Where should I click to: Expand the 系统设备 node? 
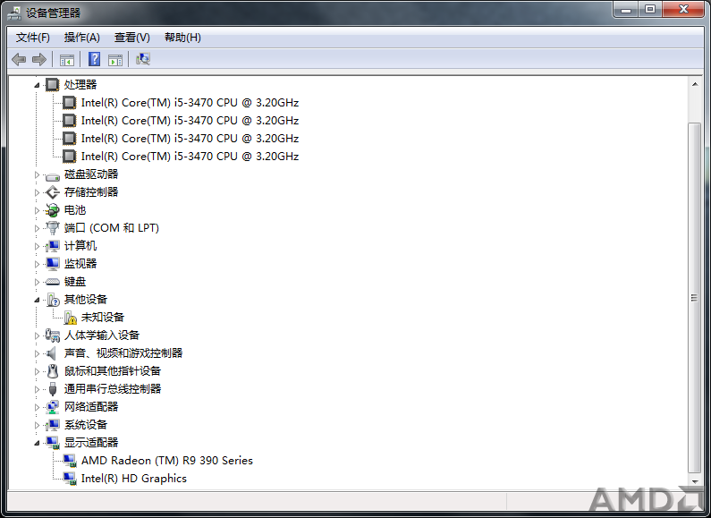coord(37,425)
